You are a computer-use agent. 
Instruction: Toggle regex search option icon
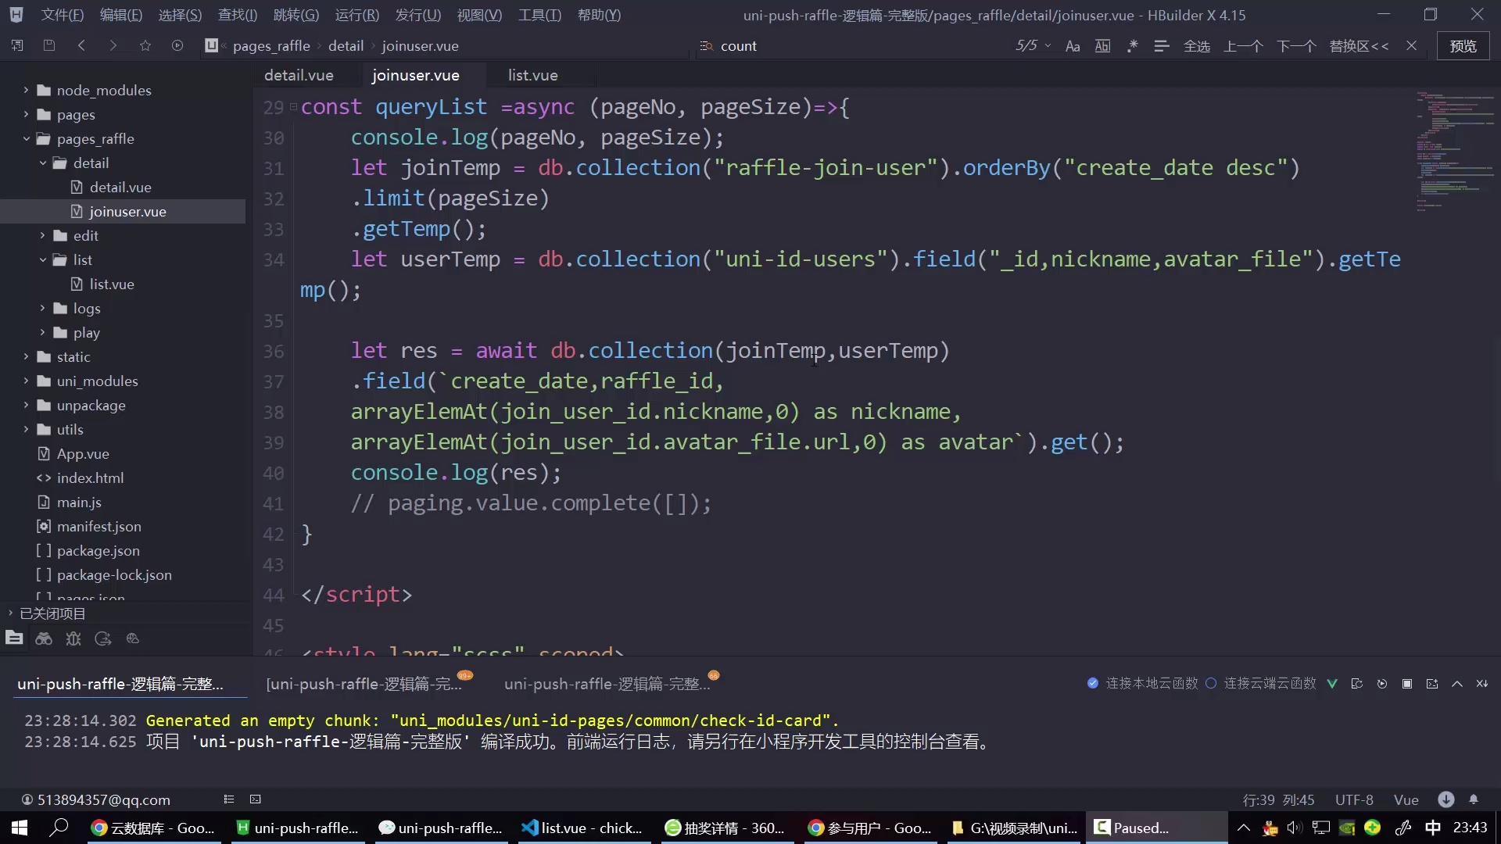[x=1132, y=46]
